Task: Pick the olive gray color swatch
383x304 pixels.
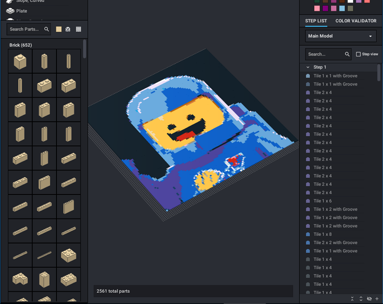Action: point(350,8)
